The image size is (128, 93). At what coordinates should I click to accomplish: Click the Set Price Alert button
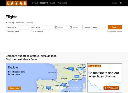click(111, 88)
